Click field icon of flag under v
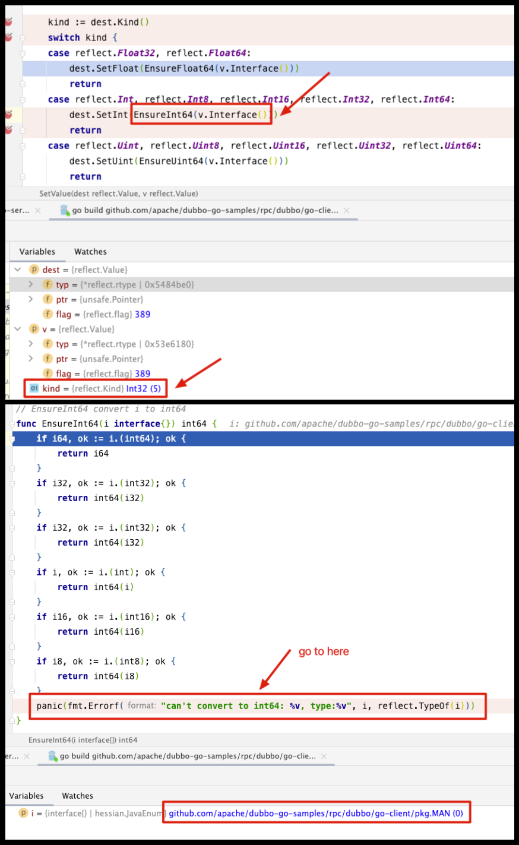The image size is (519, 845). pos(48,374)
